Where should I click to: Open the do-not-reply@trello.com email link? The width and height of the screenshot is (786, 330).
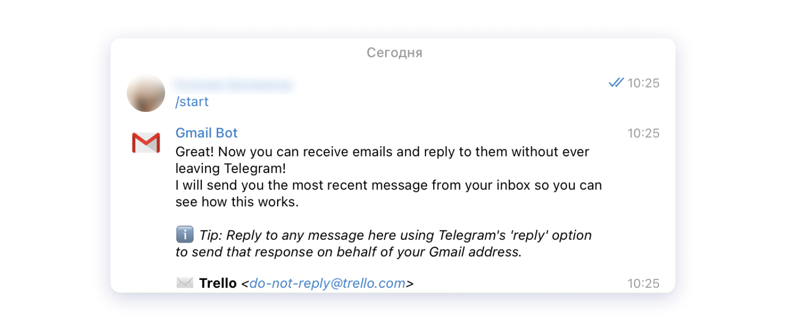click(327, 283)
